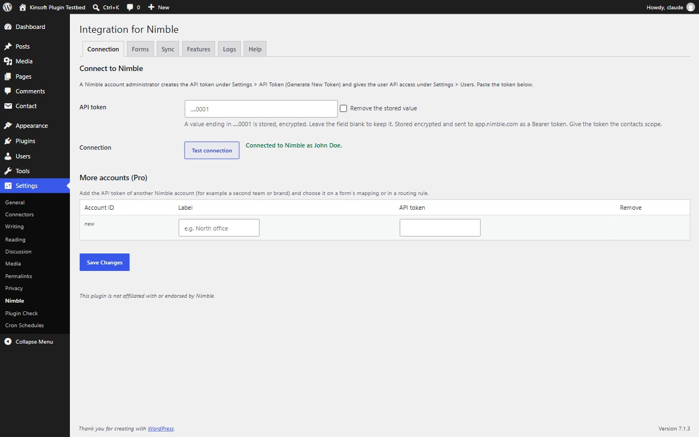Go to Posts in sidebar
699x437 pixels.
pyautogui.click(x=35, y=46)
